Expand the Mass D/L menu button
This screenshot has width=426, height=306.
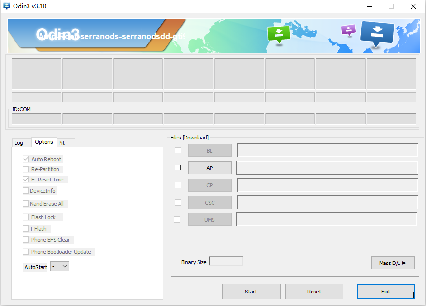(x=393, y=263)
